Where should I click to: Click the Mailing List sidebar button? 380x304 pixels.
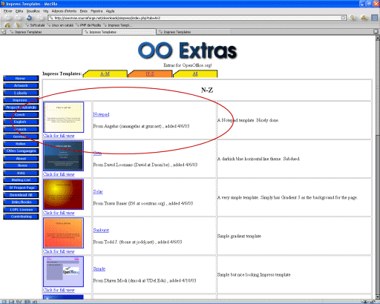[x=21, y=180]
